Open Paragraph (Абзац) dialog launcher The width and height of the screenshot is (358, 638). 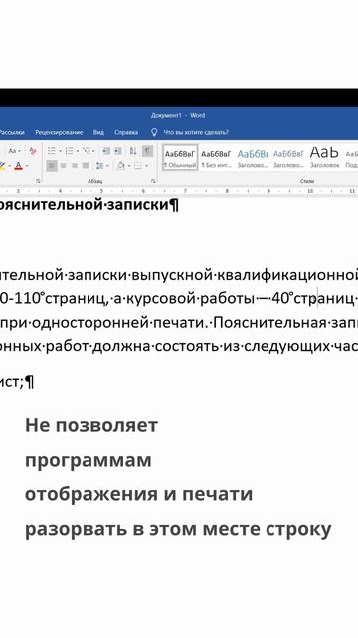click(x=153, y=181)
